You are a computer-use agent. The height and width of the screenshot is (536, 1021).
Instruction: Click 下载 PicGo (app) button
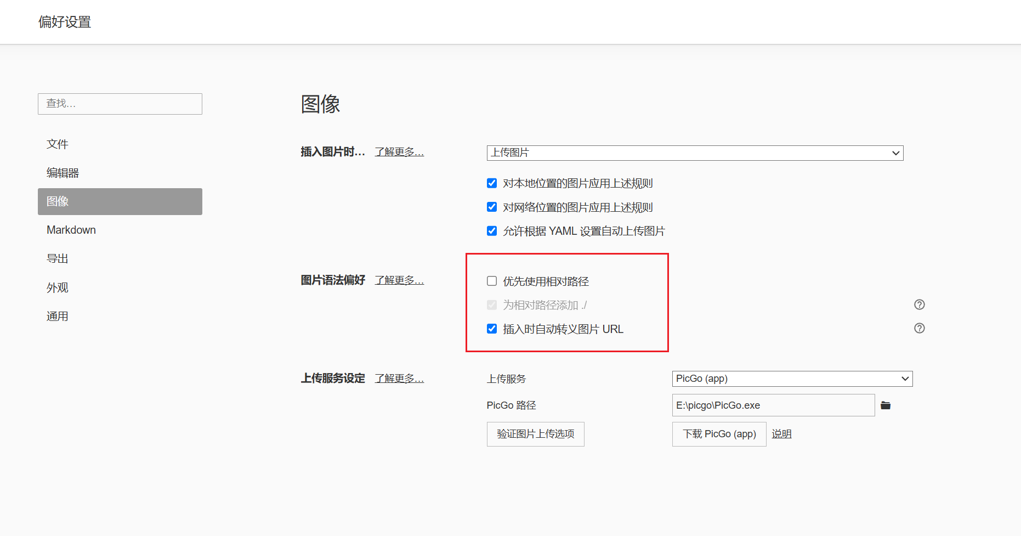pyautogui.click(x=719, y=434)
